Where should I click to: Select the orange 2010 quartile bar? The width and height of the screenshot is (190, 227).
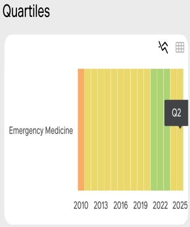click(x=81, y=130)
